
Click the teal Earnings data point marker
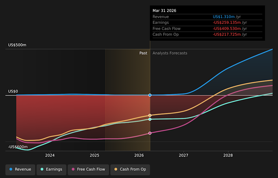pyautogui.click(x=150, y=119)
